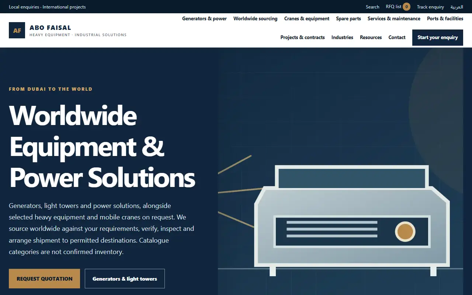Click the generator illustration in hero
Image resolution: width=472 pixels, height=295 pixels.
click(x=352, y=221)
